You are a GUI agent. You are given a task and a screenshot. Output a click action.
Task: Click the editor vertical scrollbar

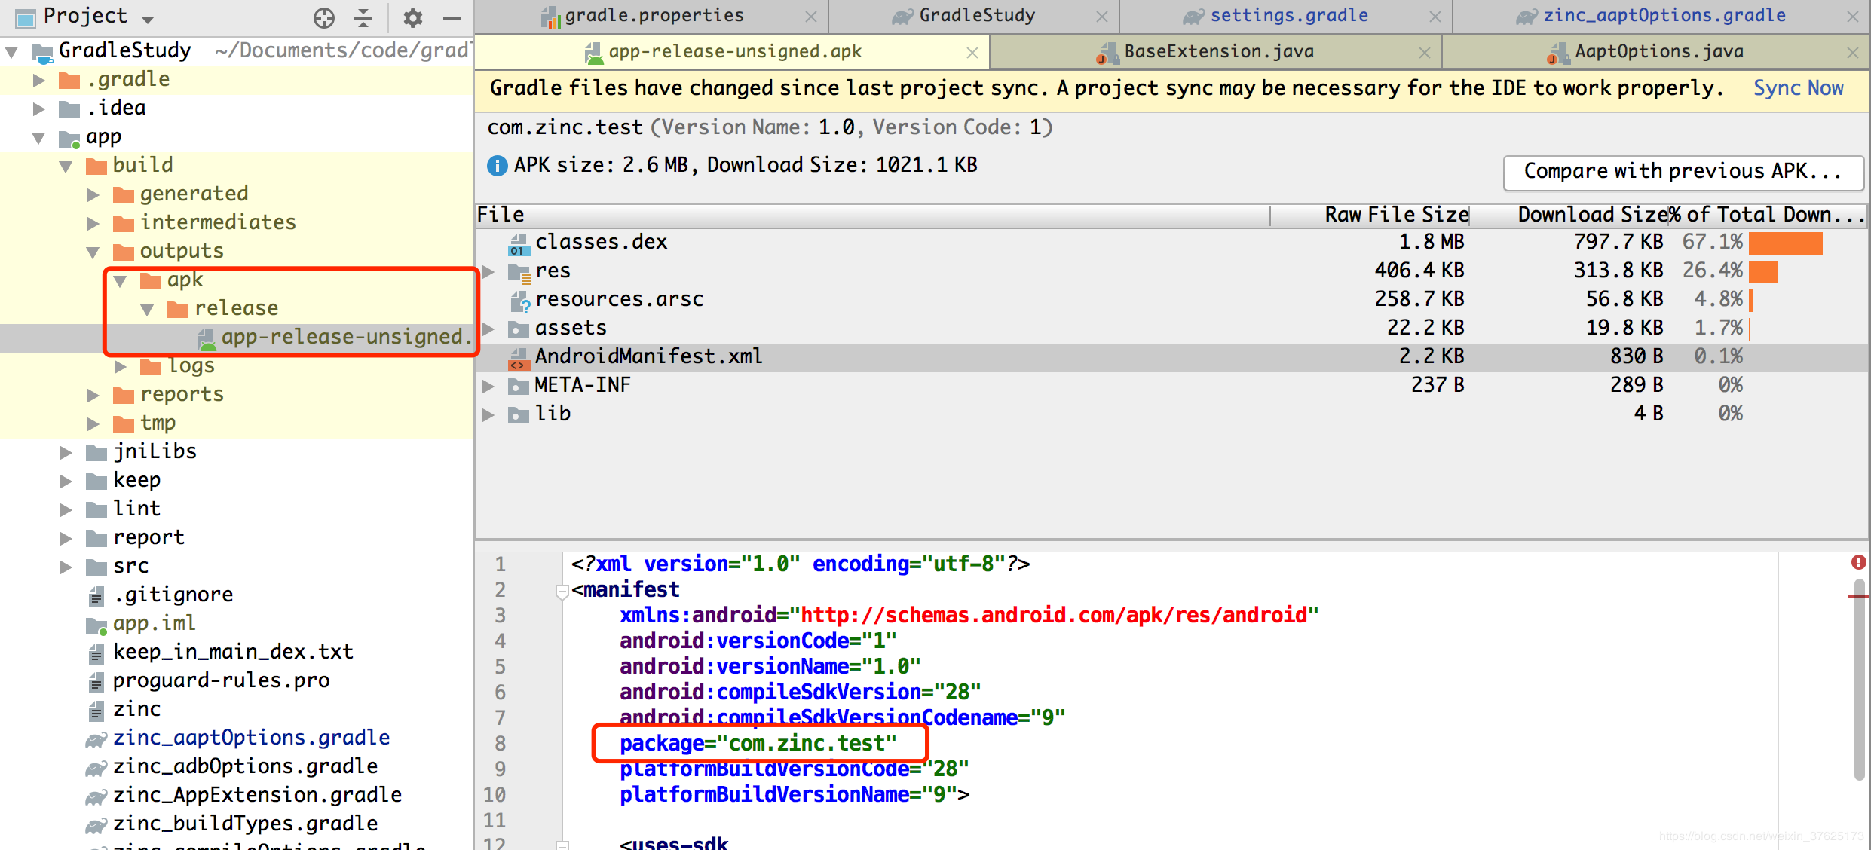coord(1860,678)
